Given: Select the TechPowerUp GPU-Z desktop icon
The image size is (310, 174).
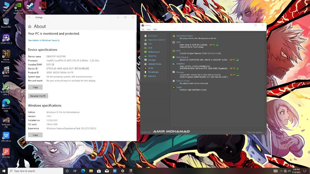Looking at the screenshot, I should pos(6,89).
